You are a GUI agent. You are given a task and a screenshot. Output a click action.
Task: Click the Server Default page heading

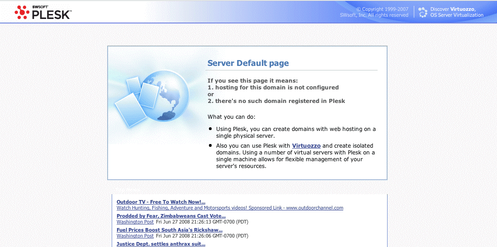(x=248, y=63)
